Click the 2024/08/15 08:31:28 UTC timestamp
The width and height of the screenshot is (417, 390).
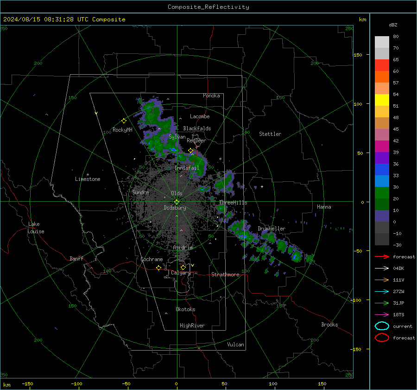(64, 19)
